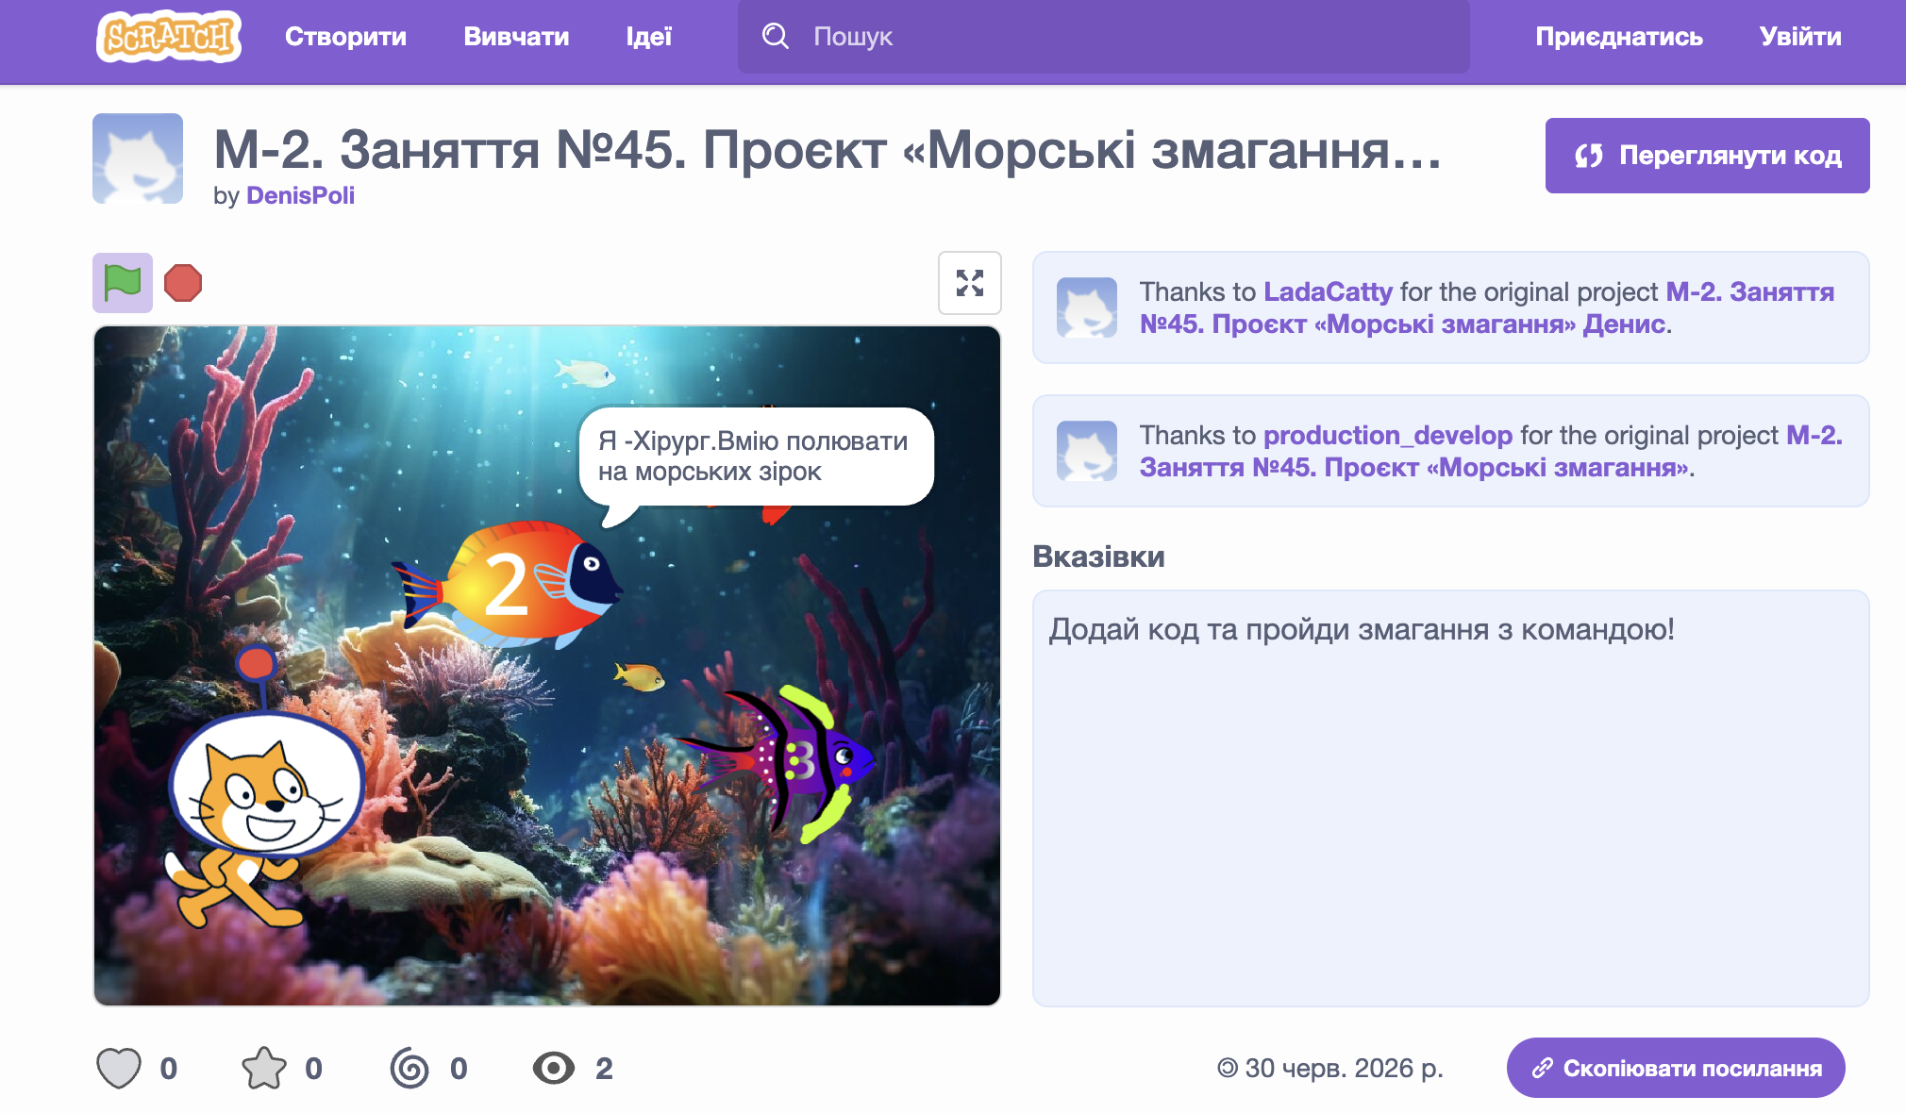Screen dimensions: 1906x1113
Task: Stop project with red stop icon
Action: point(183,283)
